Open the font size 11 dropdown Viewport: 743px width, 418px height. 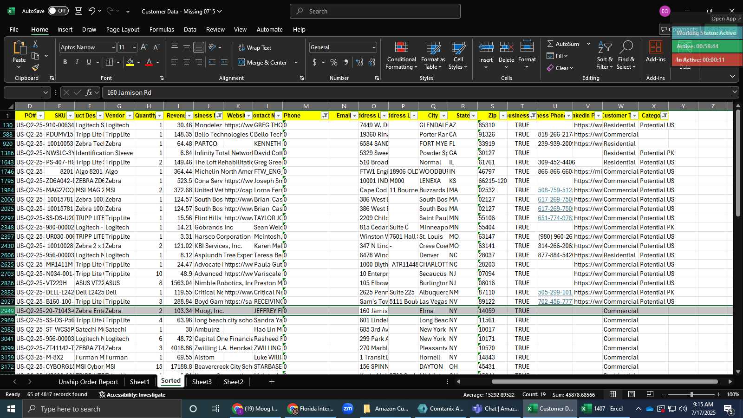click(134, 47)
